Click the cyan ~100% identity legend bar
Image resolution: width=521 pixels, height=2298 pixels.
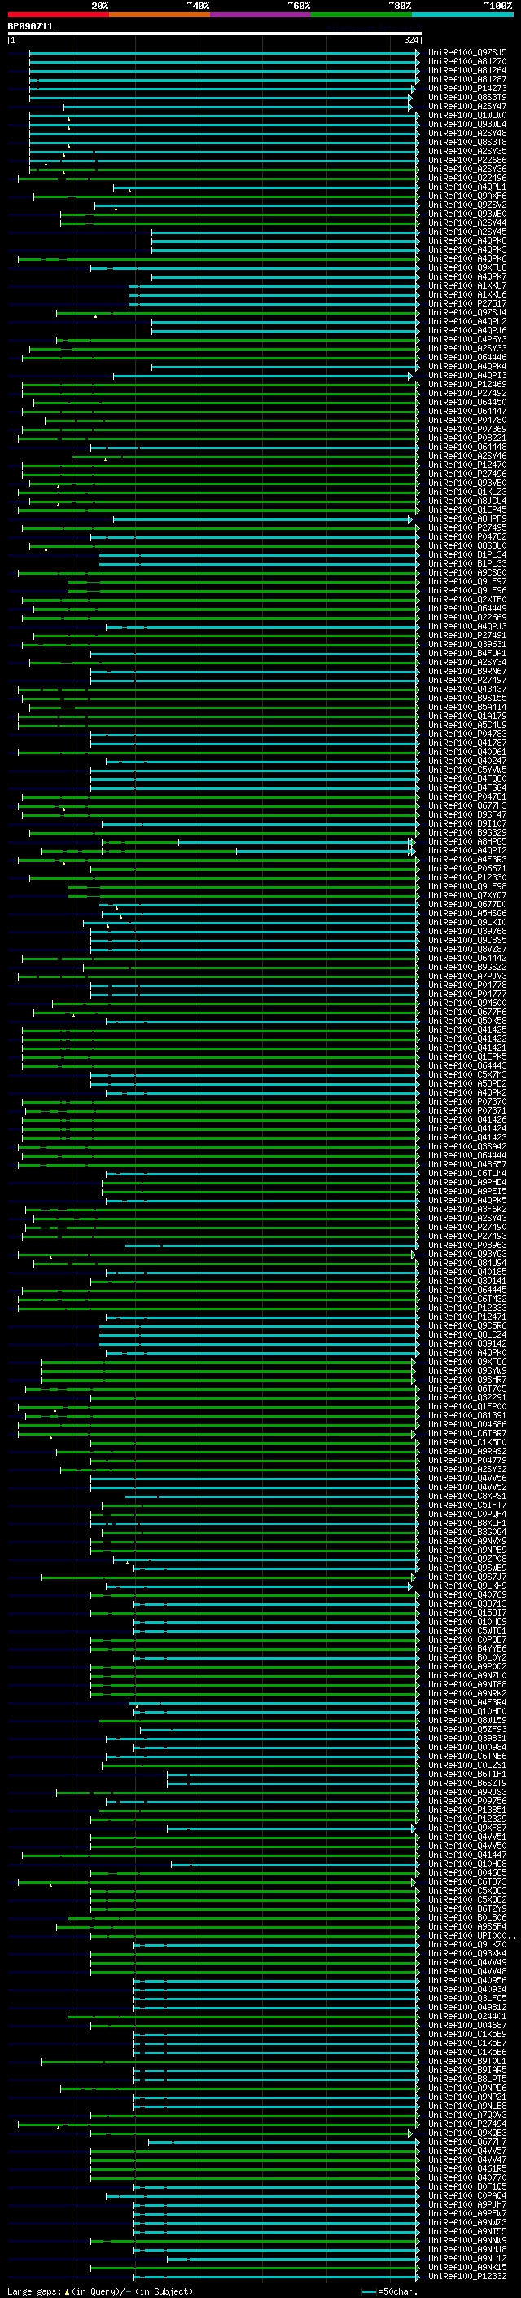tap(463, 15)
